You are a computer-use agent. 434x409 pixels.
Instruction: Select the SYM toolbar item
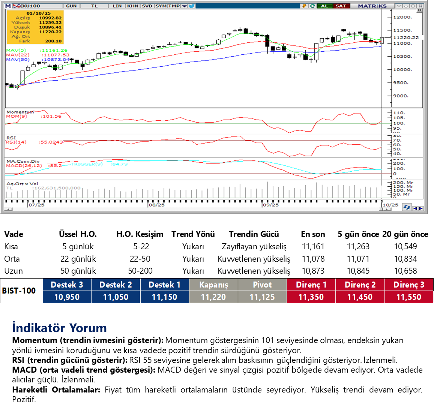[161, 6]
